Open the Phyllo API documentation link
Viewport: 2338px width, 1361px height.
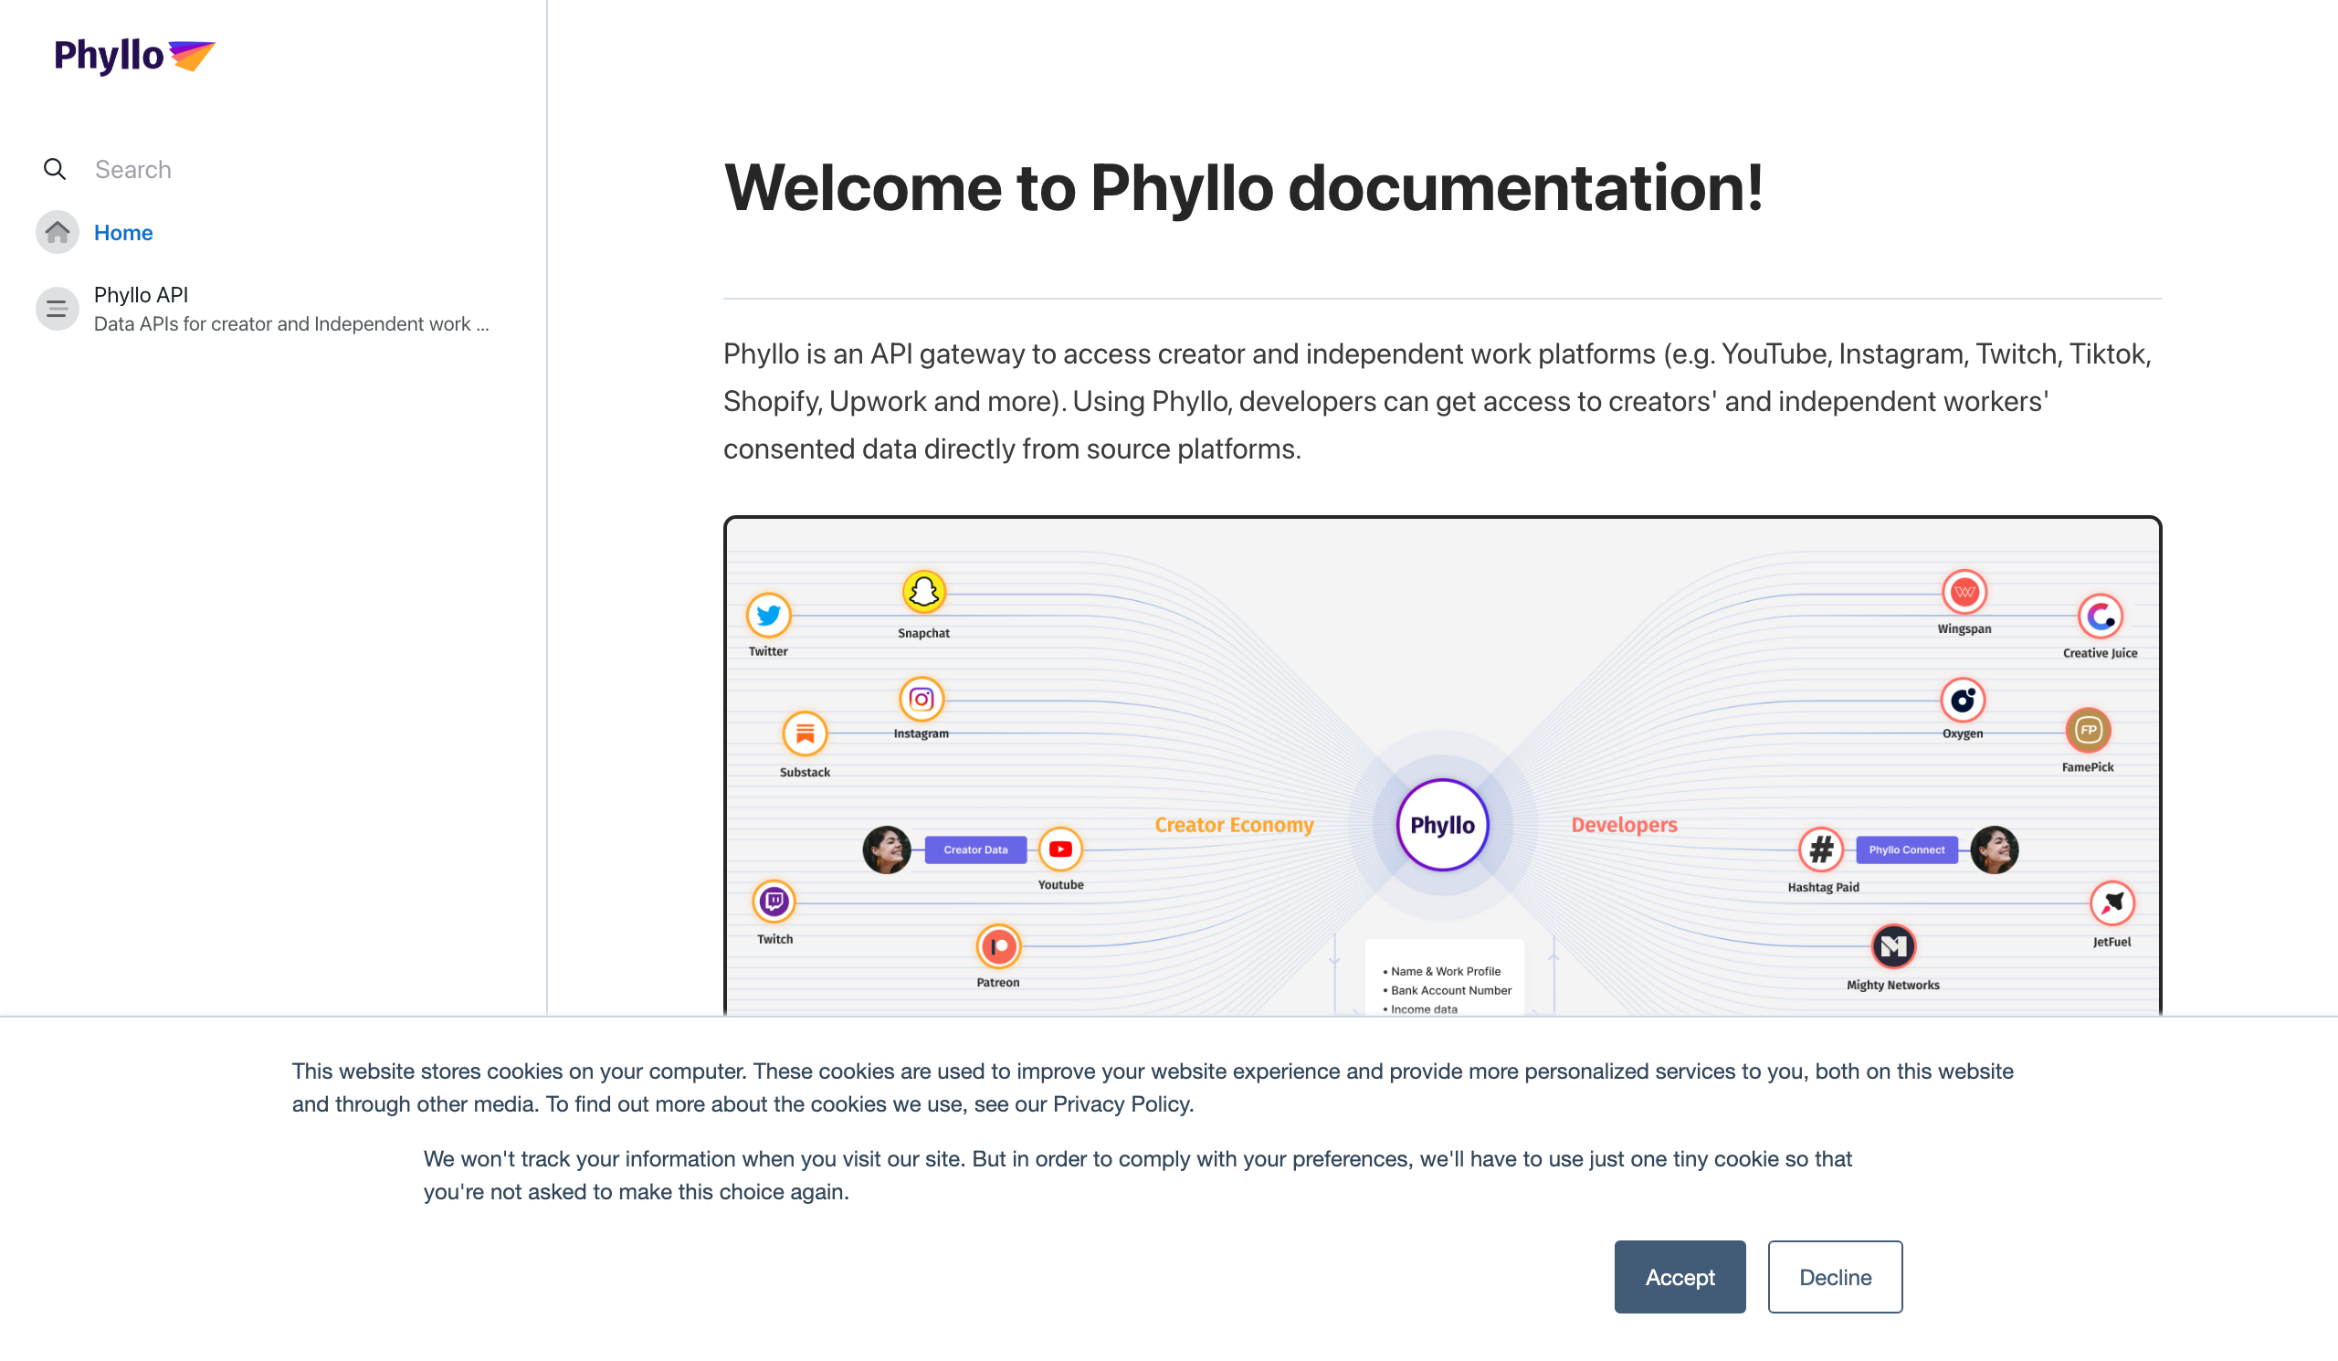pyautogui.click(x=141, y=295)
